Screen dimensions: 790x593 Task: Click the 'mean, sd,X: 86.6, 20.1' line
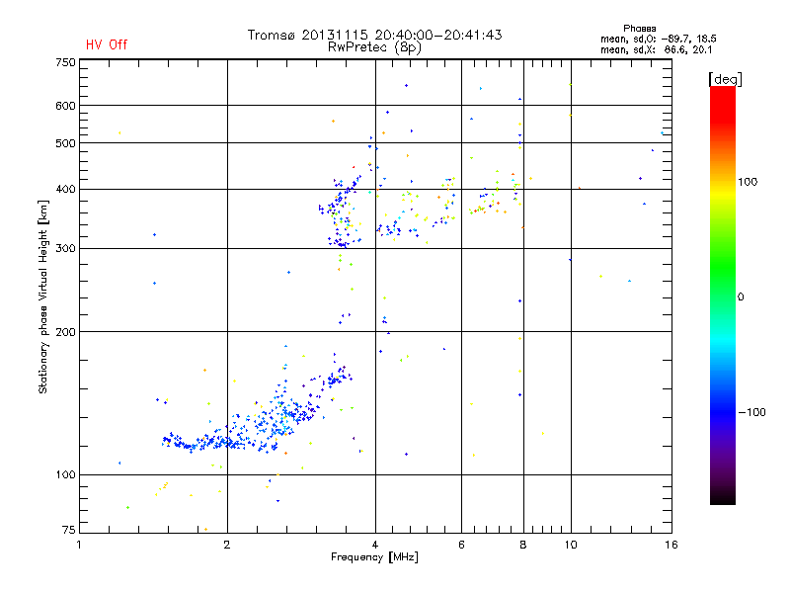[x=656, y=49]
